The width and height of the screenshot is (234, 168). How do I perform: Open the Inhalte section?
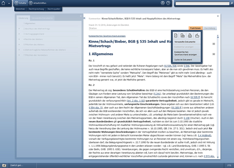tap(20, 3)
